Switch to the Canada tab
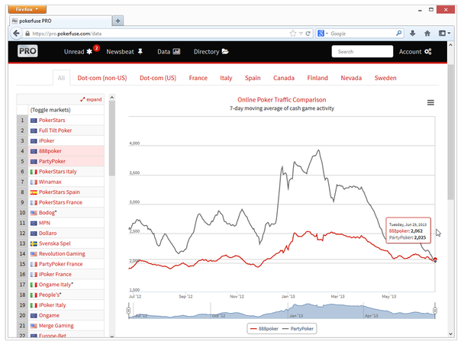 [284, 78]
